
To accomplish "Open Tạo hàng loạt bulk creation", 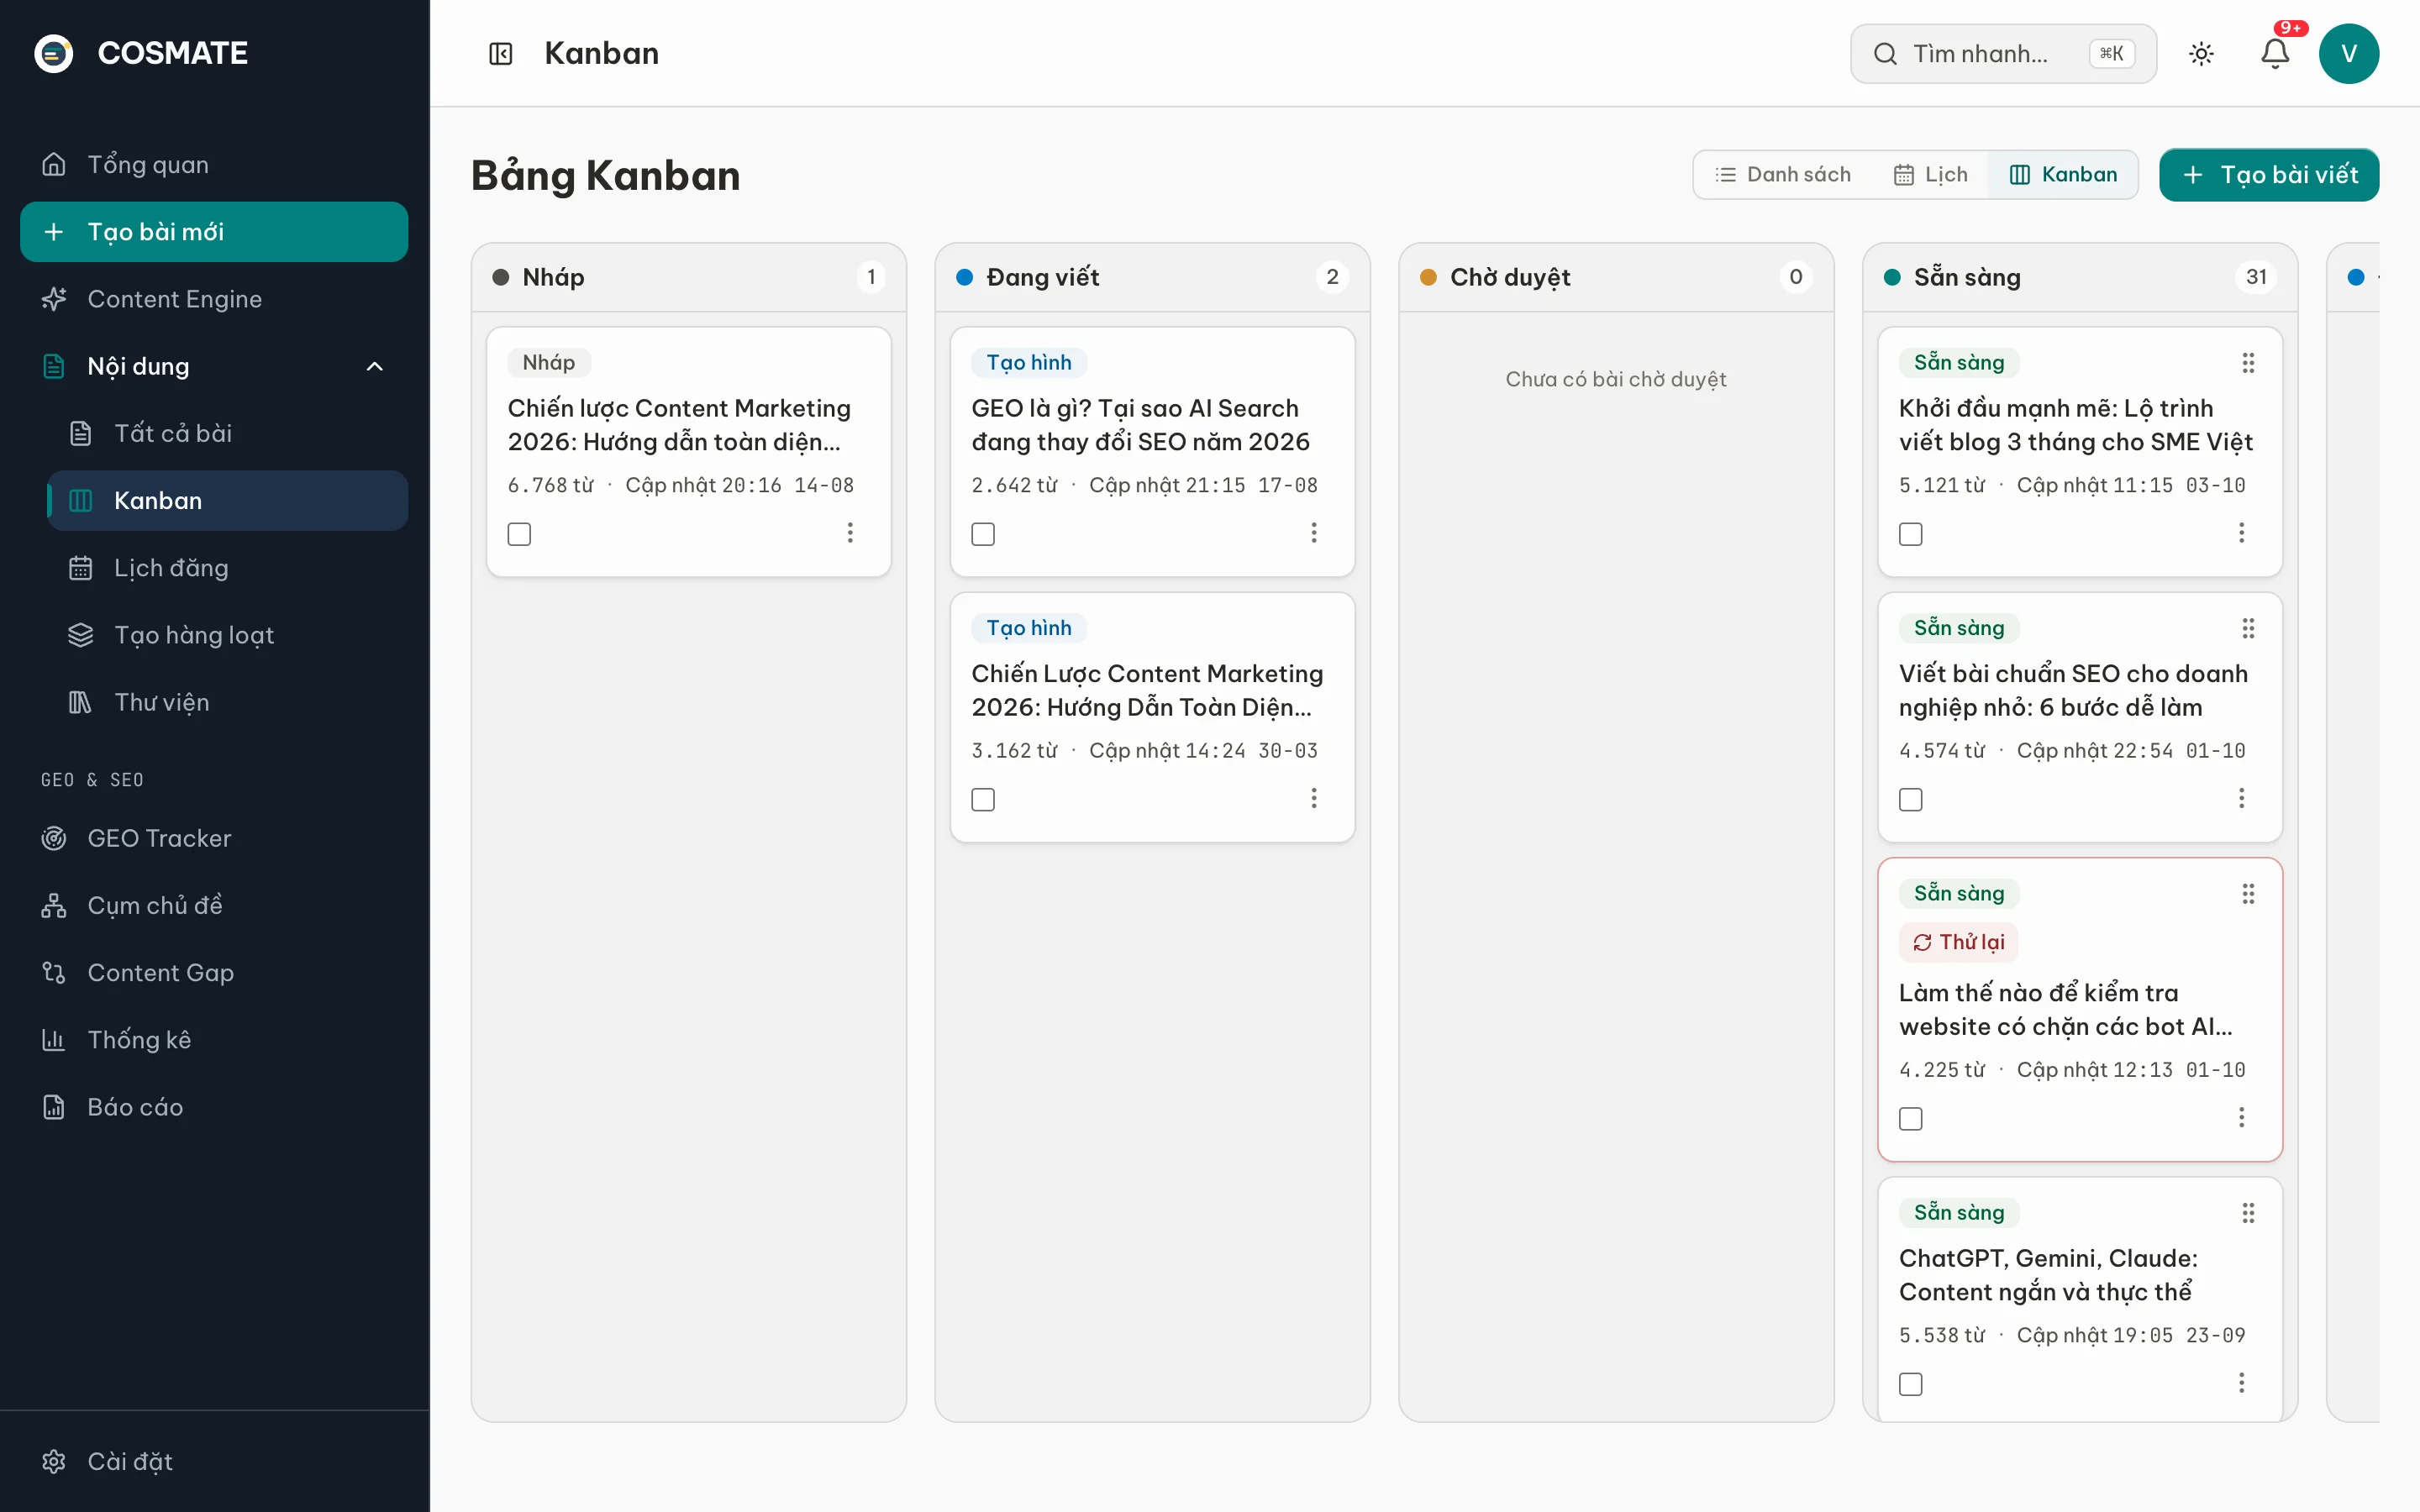I will tap(228, 635).
